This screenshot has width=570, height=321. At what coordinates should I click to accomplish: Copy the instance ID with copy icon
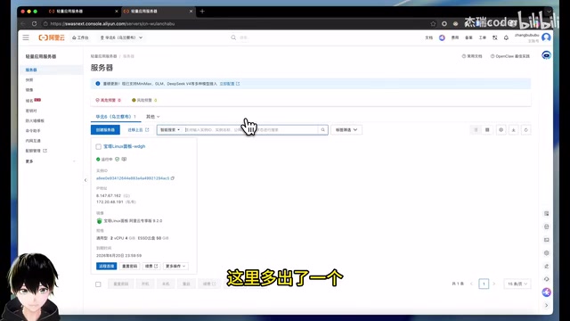(x=173, y=178)
